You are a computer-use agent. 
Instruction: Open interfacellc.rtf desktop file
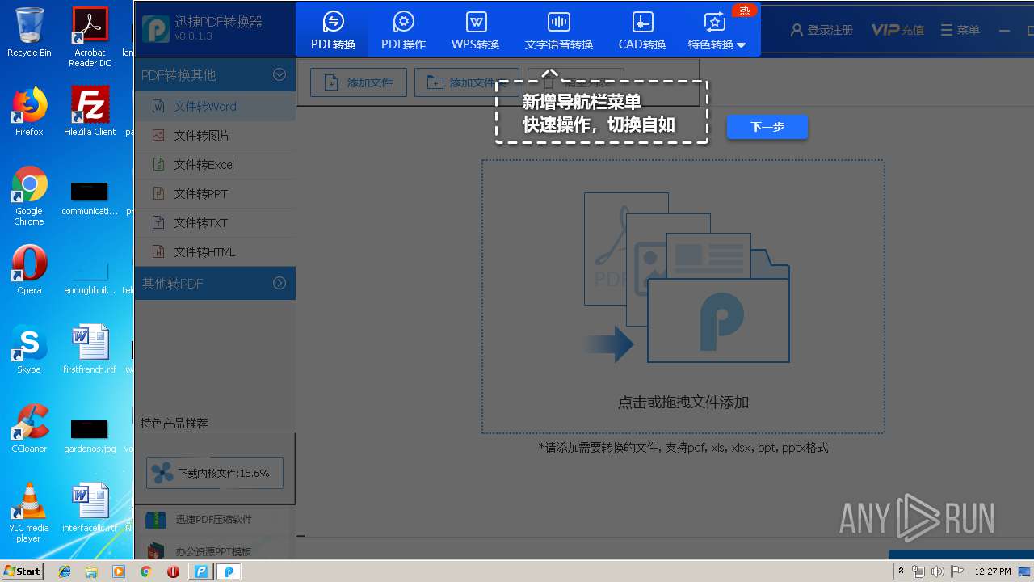click(90, 508)
